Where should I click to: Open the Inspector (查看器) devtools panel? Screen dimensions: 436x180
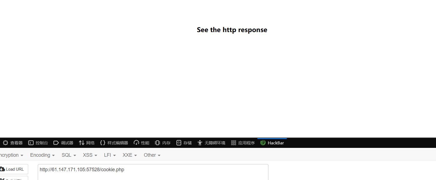(x=13, y=143)
